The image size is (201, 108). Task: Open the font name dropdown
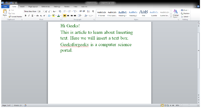coord(37,11)
